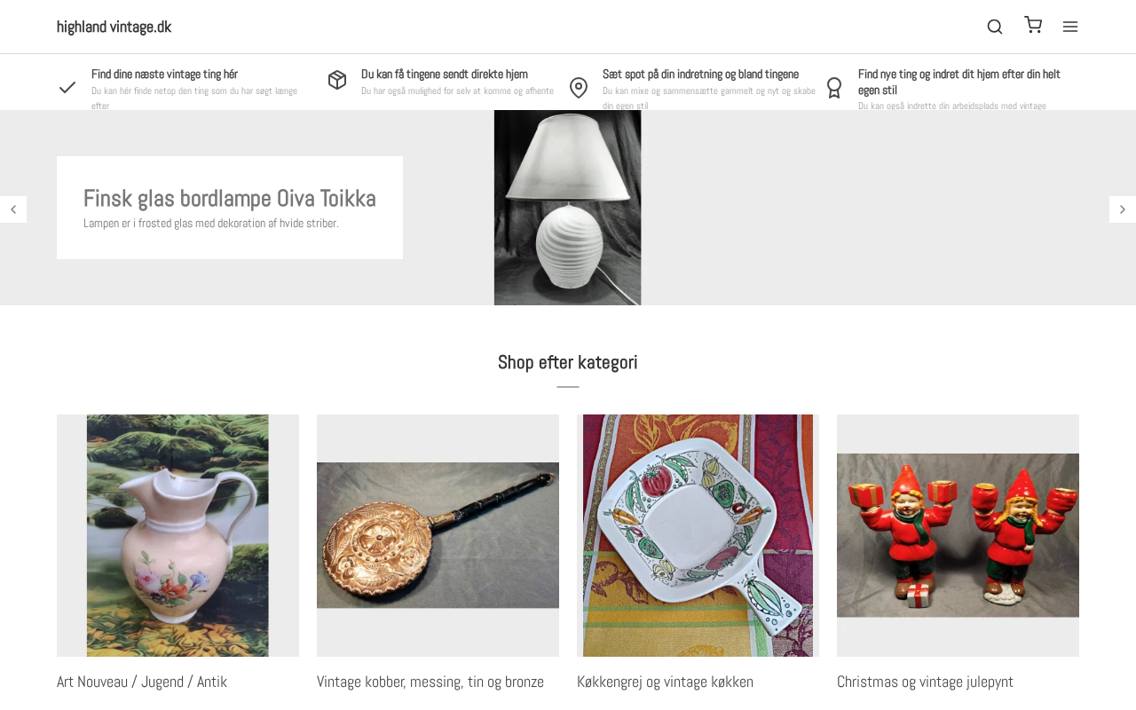The width and height of the screenshot is (1136, 710).
Task: Go to highland vintage.dk homepage logo
Action: coord(114,27)
